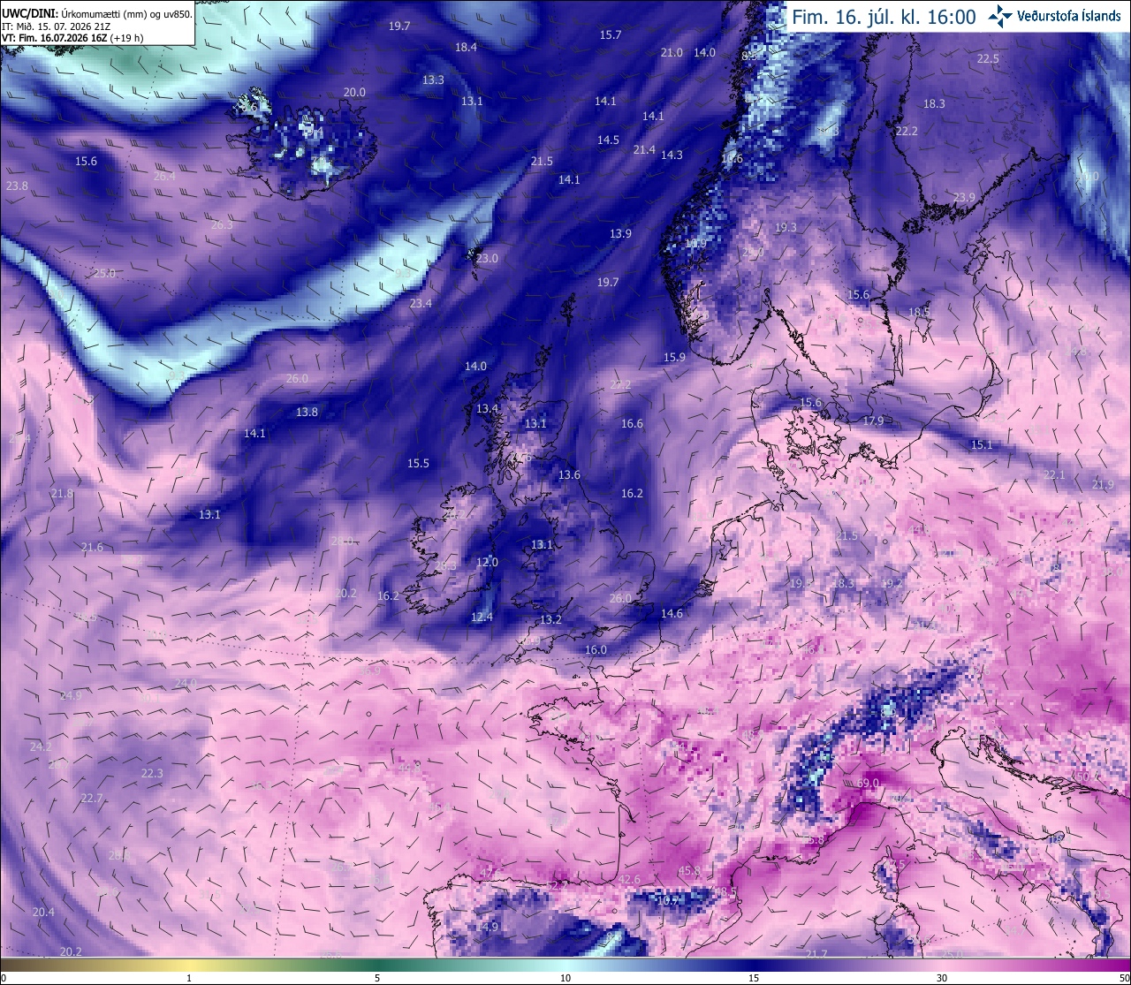
Task: Pick the magenta end of color scale at 50
Action: point(1124,978)
